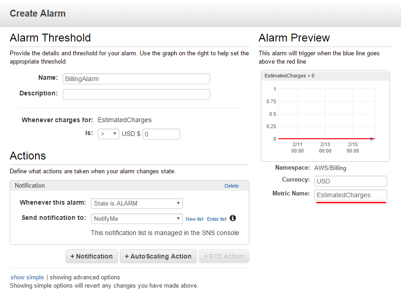This screenshot has height=301, width=401.
Task: Expand the 'State is ALARM' dropdown
Action: coord(137,203)
